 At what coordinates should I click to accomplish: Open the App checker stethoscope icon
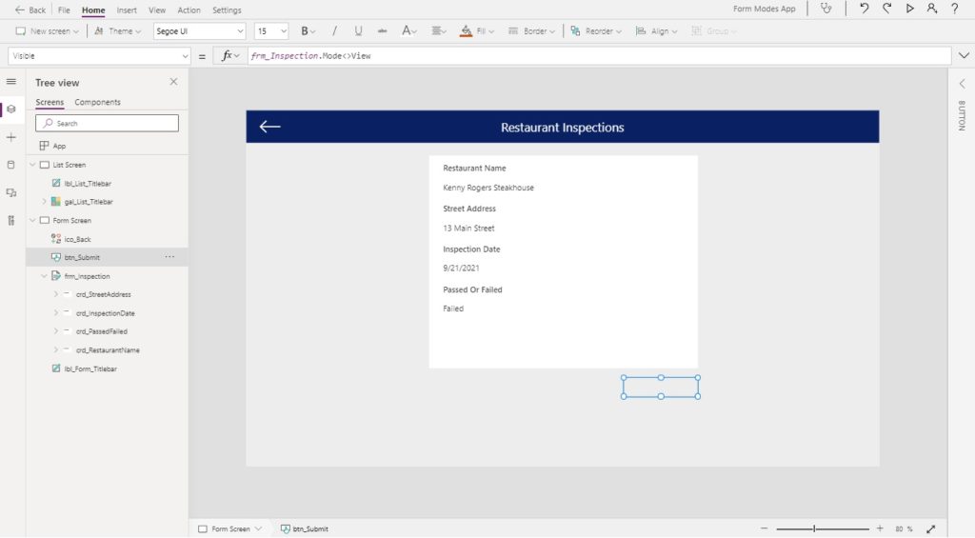tap(826, 9)
